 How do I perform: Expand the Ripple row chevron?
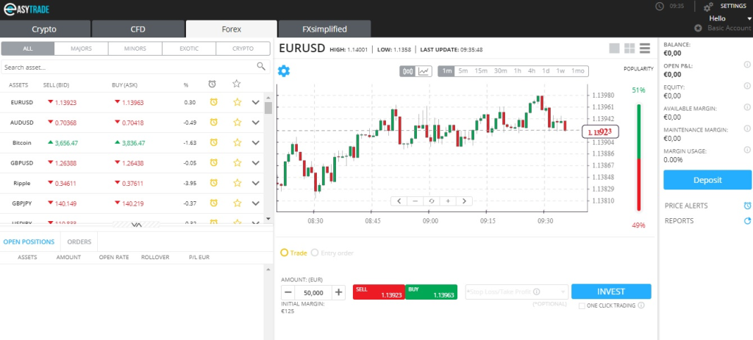pyautogui.click(x=255, y=183)
